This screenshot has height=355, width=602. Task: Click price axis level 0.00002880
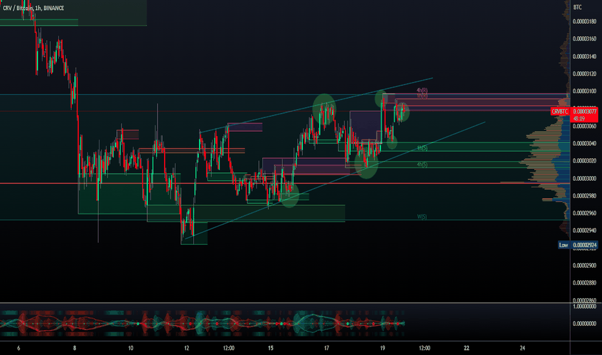pos(585,283)
